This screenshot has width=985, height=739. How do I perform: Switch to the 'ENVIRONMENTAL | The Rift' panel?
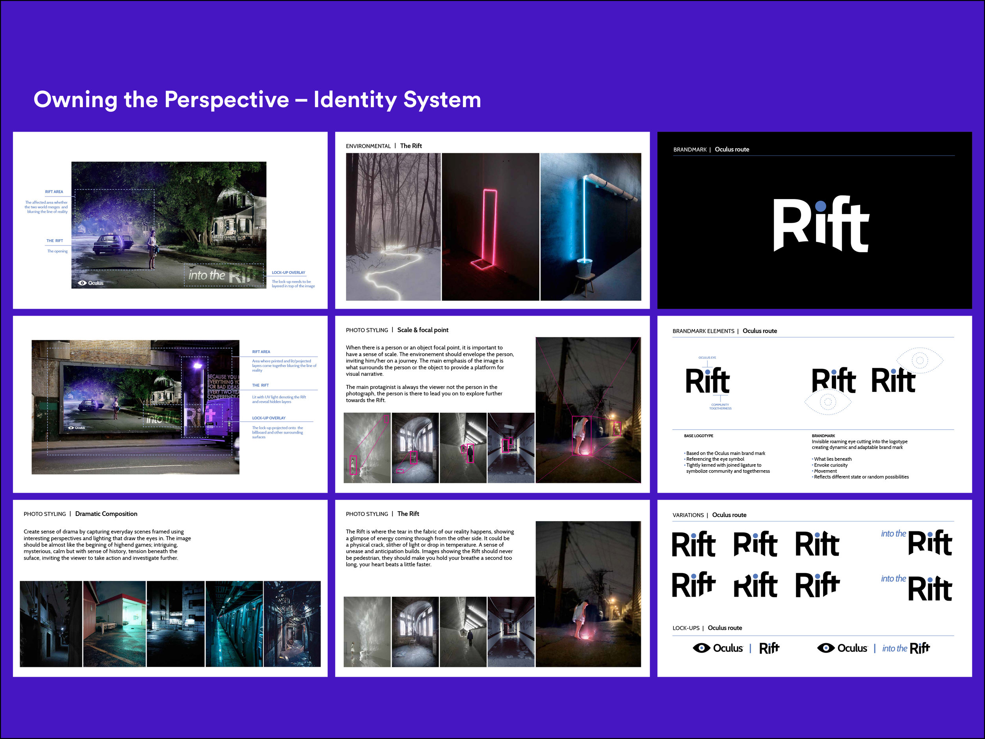click(x=384, y=146)
